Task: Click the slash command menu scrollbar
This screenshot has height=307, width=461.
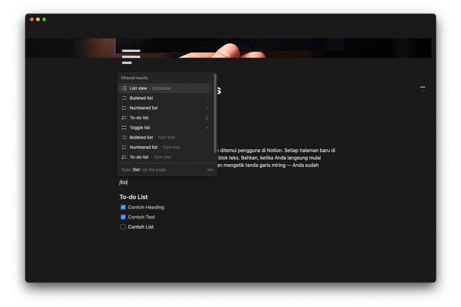Action: coord(215,113)
